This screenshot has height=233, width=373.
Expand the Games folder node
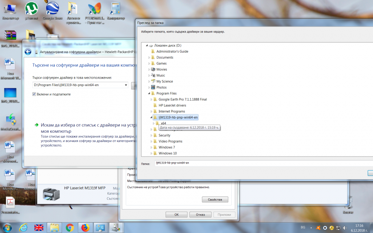(149, 63)
